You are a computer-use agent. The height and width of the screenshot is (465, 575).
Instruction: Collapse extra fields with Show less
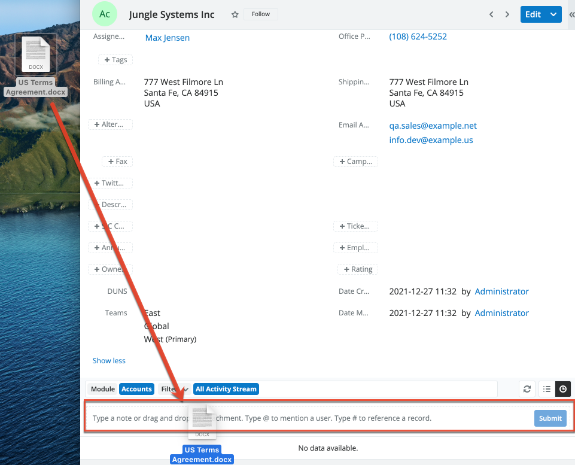[x=109, y=361]
